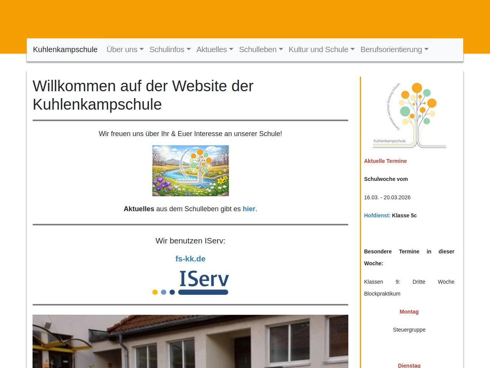Click the Kuhlenkampschule tree logo in sidebar
Viewport: 490px width, 368px height.
click(x=409, y=115)
